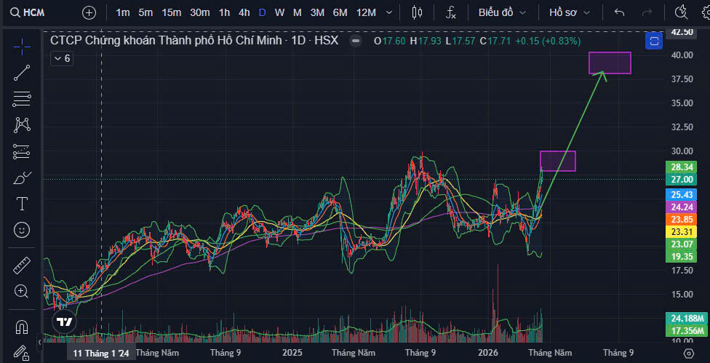The width and height of the screenshot is (710, 363).
Task: Click the undo arrow in top toolbar
Action: tap(619, 12)
